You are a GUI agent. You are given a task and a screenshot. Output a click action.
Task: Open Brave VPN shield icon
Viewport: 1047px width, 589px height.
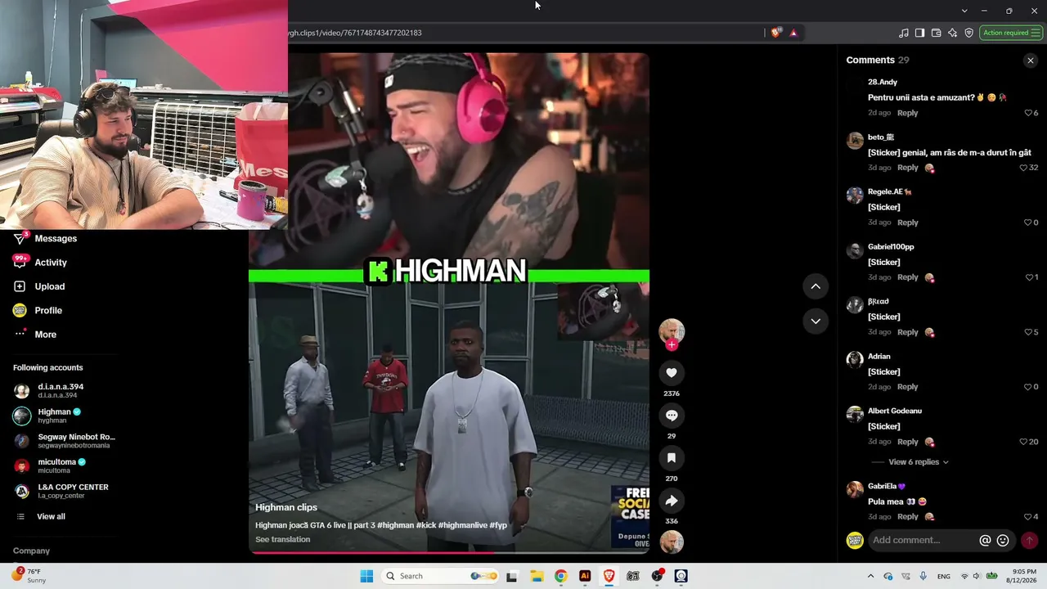[x=969, y=33]
